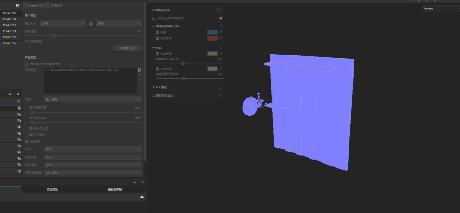Open the file browse icon for high-poly mesh
The height and width of the screenshot is (213, 460).
[x=140, y=70]
